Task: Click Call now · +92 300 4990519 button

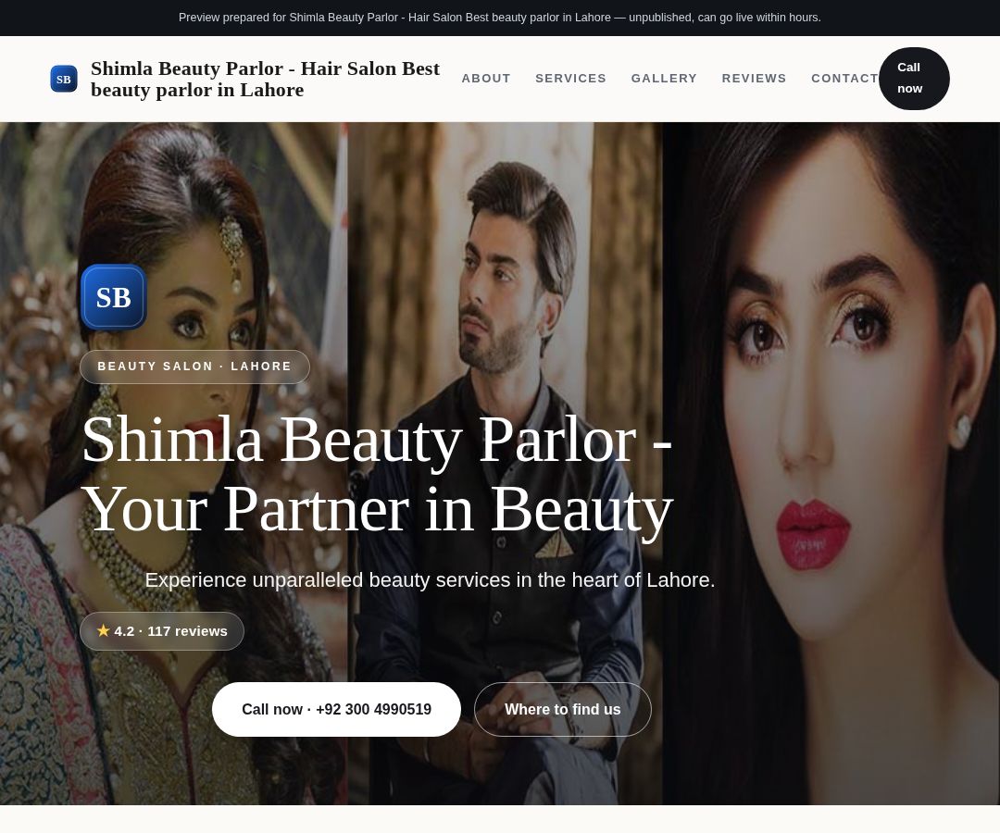Action: click(336, 709)
